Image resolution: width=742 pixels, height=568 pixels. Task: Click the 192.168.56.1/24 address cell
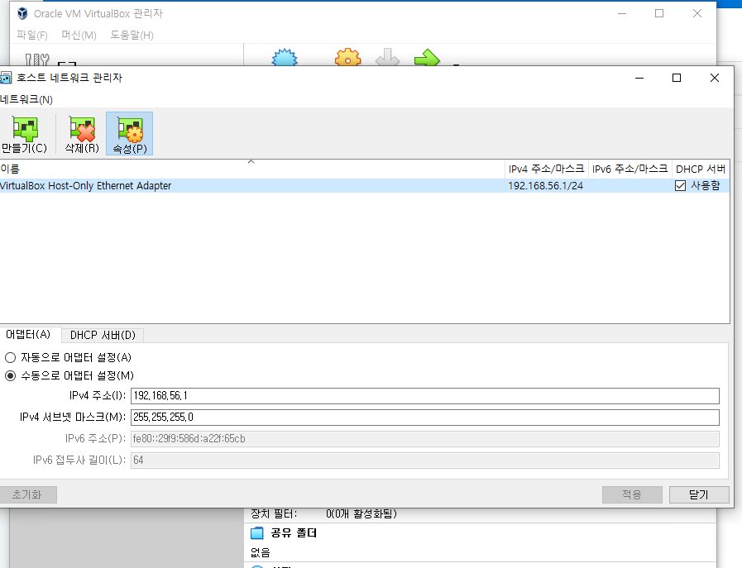pos(546,186)
